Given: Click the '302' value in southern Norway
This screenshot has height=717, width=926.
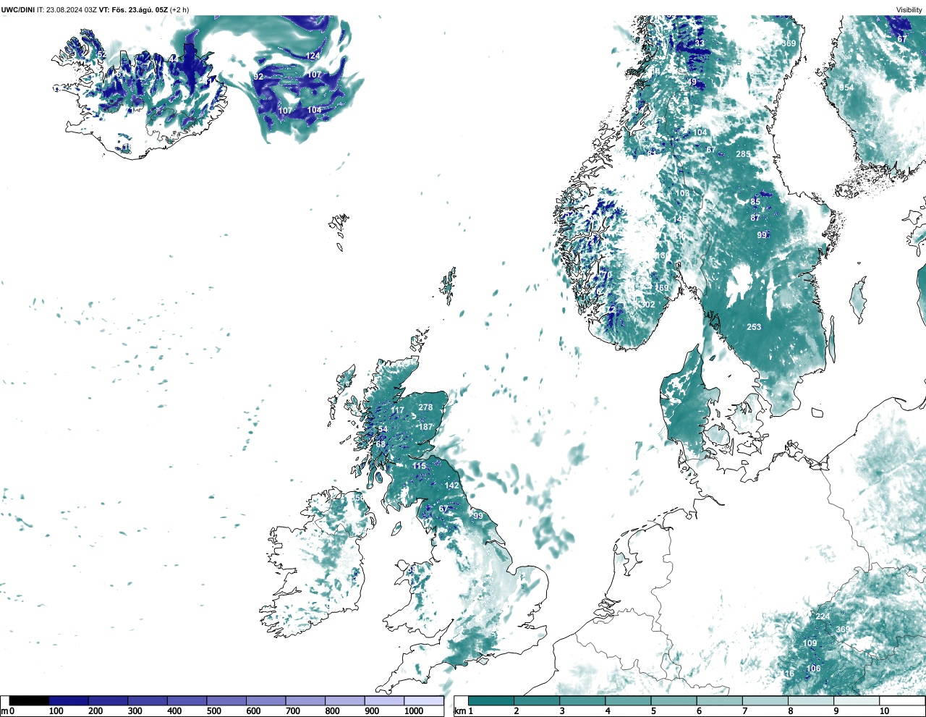Looking at the screenshot, I should (x=648, y=305).
